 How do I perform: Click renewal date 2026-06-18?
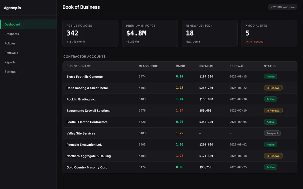point(238,156)
